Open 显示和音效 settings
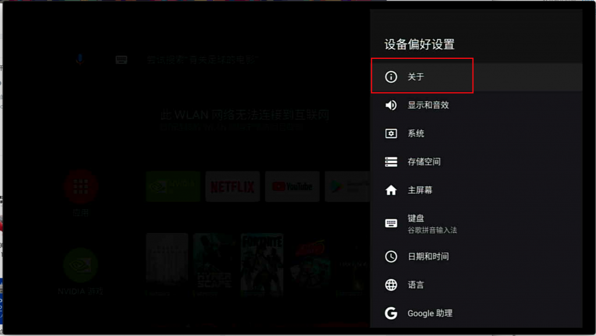This screenshot has width=596, height=336. pos(476,105)
